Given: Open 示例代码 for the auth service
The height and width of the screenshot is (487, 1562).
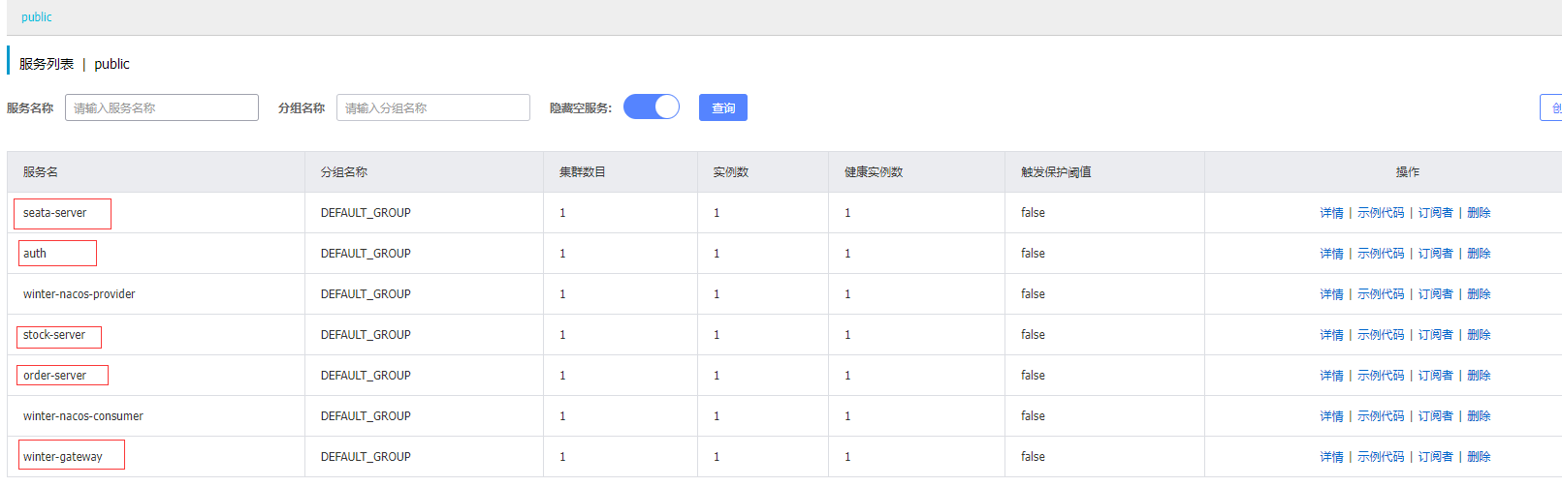Looking at the screenshot, I should click(1381, 254).
